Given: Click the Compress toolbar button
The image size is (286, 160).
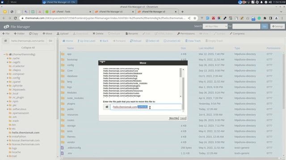Looking at the screenshot, I should 237,34.
